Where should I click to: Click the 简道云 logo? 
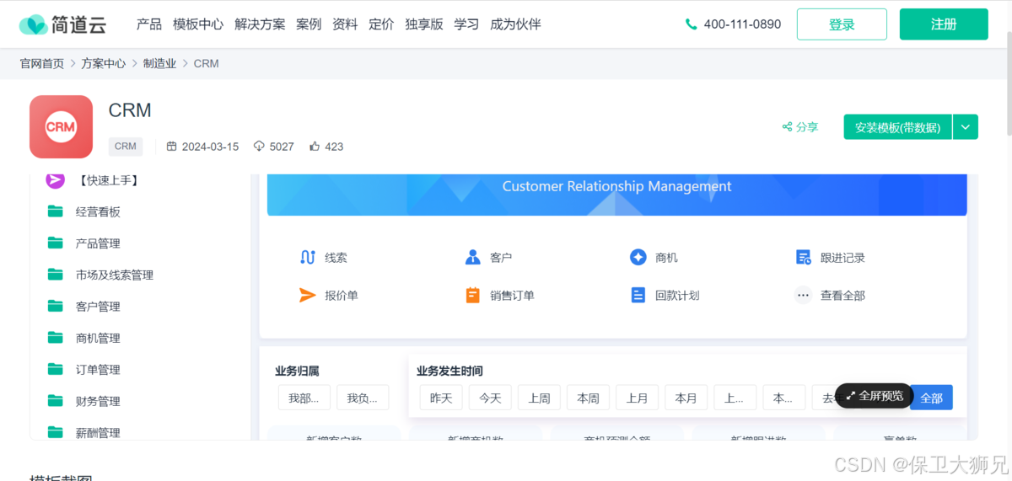[62, 24]
